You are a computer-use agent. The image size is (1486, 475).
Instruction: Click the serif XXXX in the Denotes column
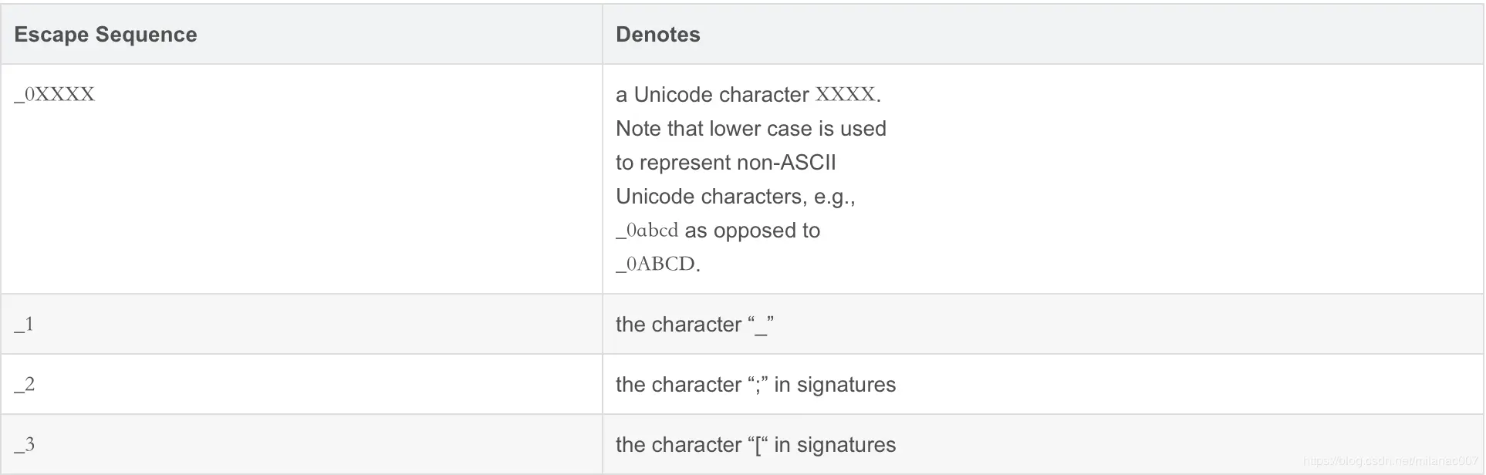click(846, 95)
